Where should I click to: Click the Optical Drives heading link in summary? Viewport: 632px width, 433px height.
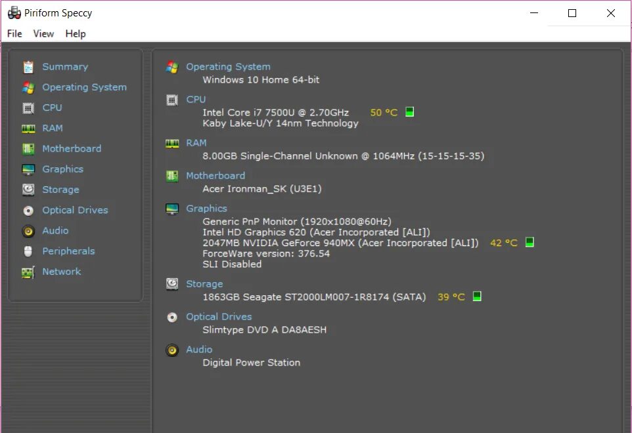point(219,317)
